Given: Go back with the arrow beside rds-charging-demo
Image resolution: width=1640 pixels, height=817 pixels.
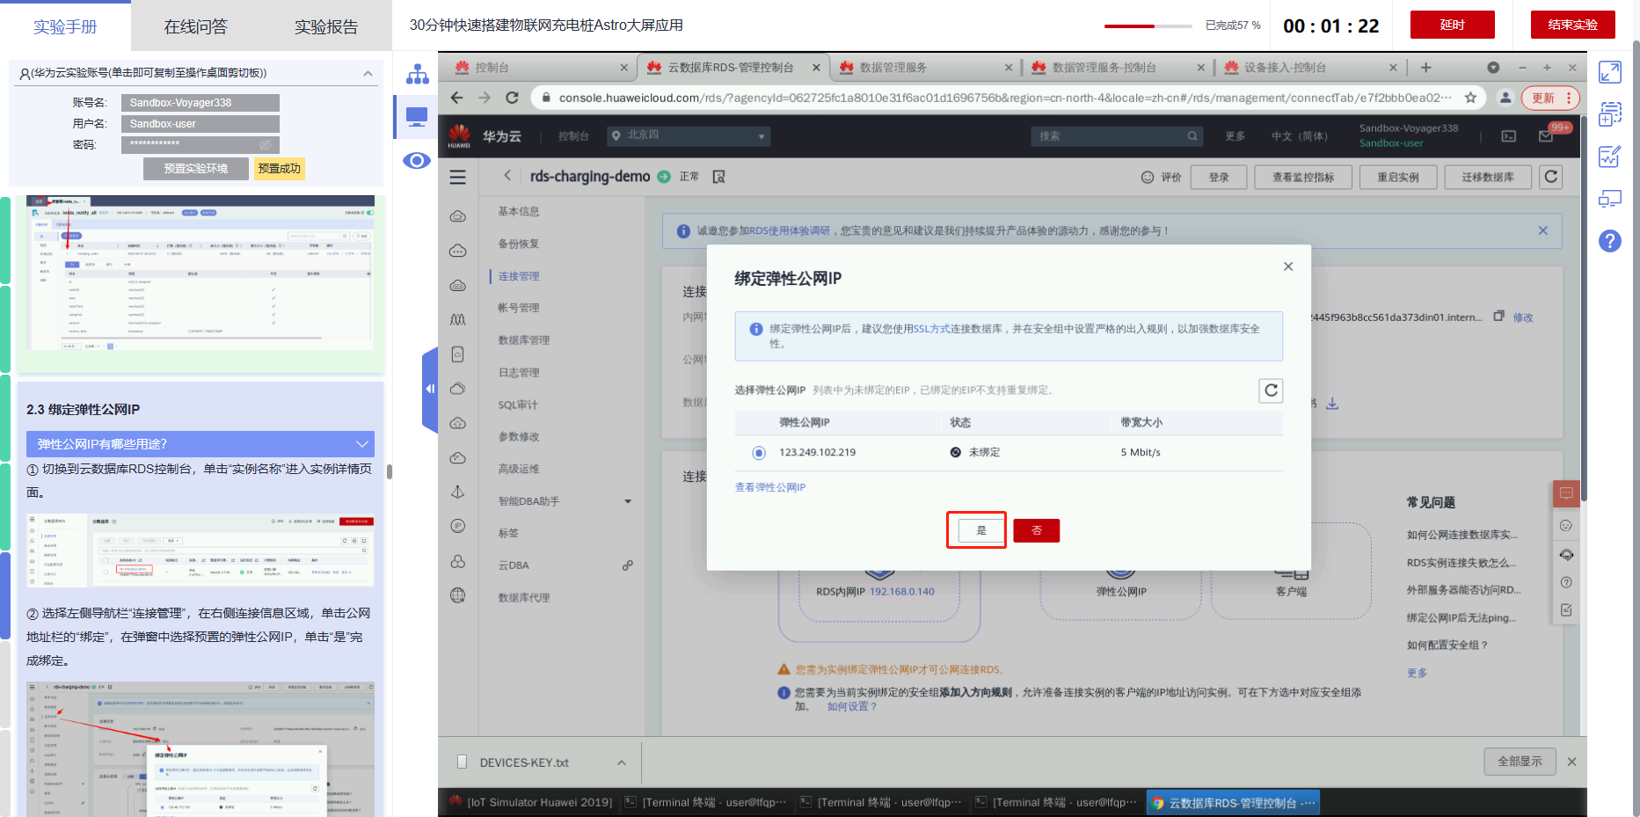Looking at the screenshot, I should (507, 176).
